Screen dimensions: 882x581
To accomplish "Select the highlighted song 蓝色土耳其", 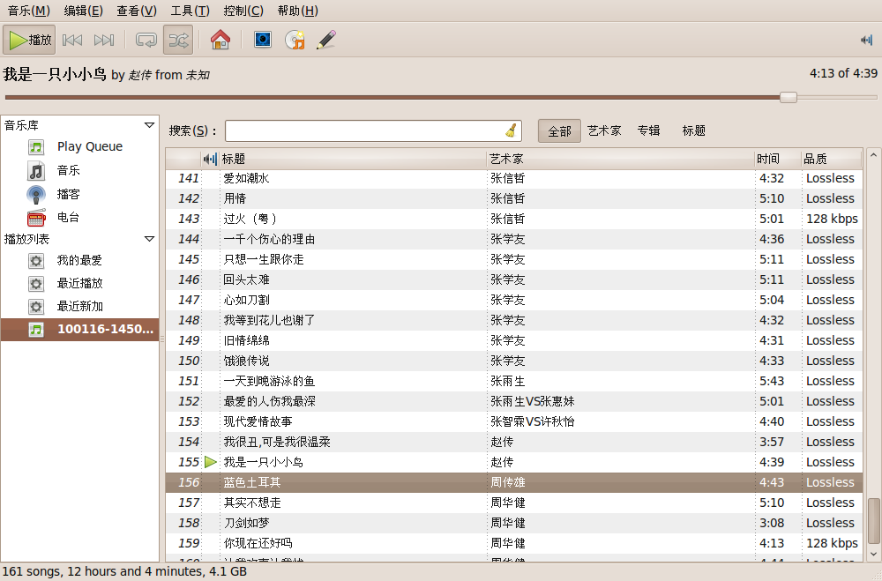I will [514, 482].
